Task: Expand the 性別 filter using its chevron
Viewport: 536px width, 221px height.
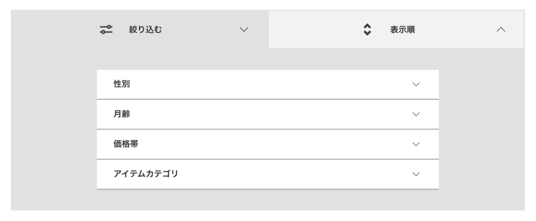Action: coord(416,84)
